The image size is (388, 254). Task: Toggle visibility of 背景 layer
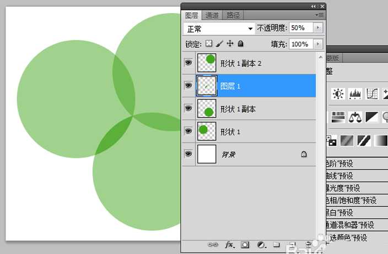pyautogui.click(x=188, y=154)
